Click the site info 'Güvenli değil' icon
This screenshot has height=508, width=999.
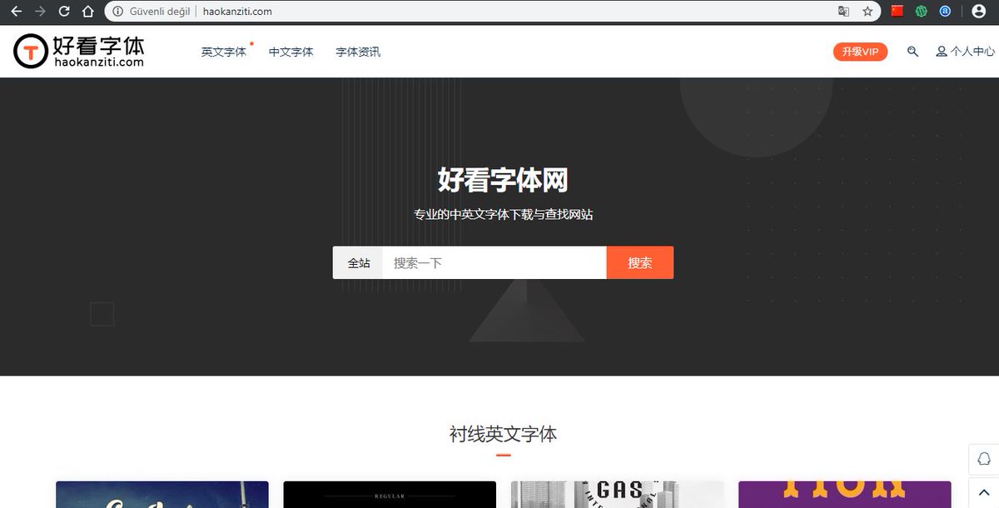click(117, 12)
